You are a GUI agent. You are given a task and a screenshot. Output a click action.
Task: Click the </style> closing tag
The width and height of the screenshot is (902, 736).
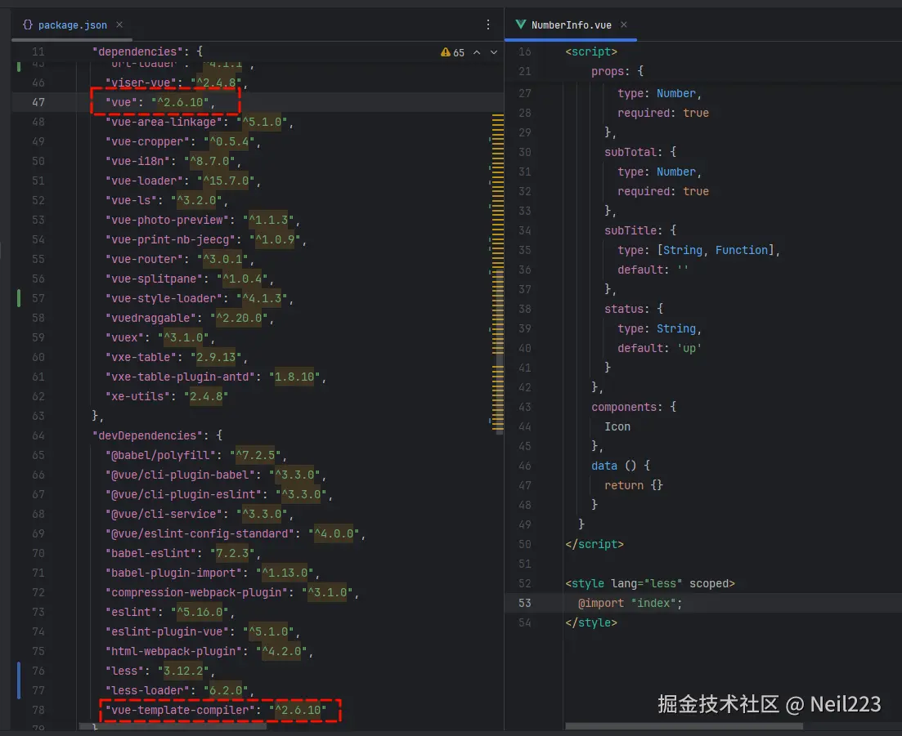591,622
